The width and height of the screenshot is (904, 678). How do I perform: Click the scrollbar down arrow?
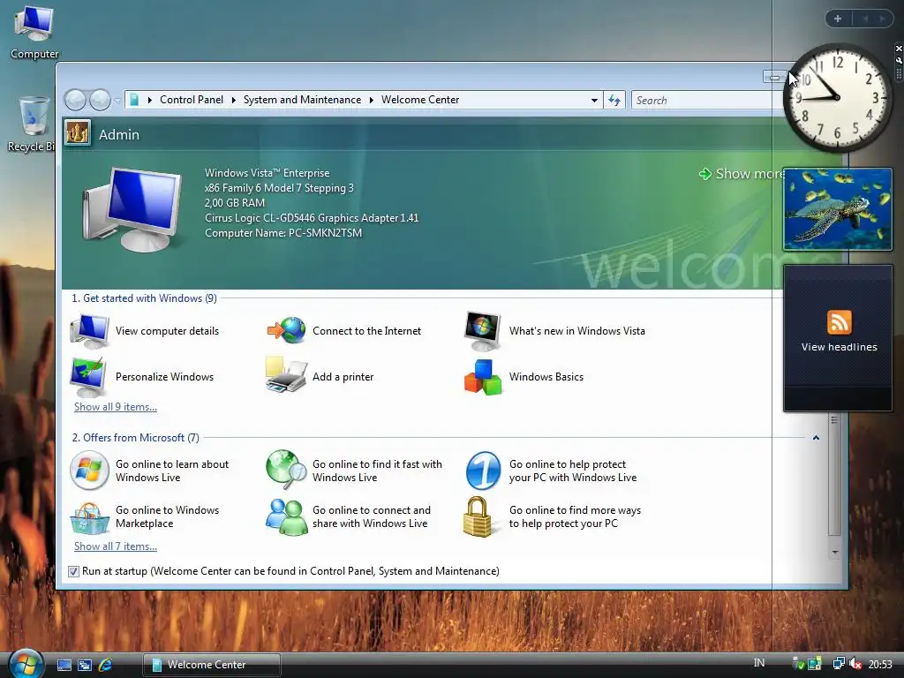click(x=834, y=553)
